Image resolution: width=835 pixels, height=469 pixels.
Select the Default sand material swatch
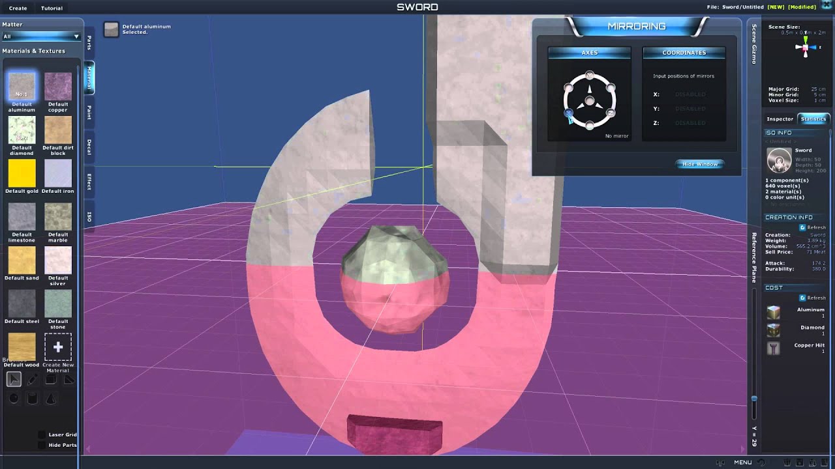coord(22,260)
